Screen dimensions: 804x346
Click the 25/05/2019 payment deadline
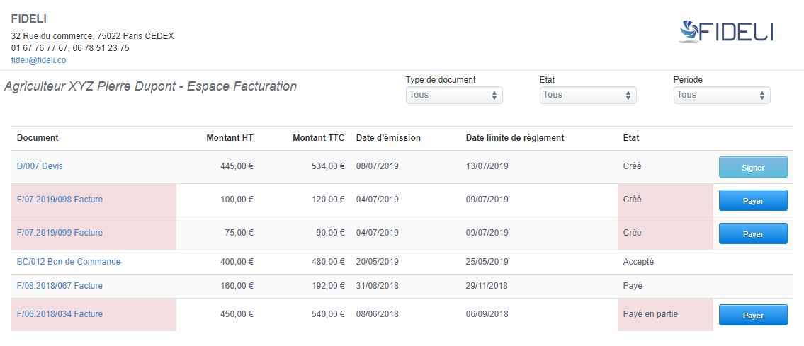pyautogui.click(x=487, y=262)
